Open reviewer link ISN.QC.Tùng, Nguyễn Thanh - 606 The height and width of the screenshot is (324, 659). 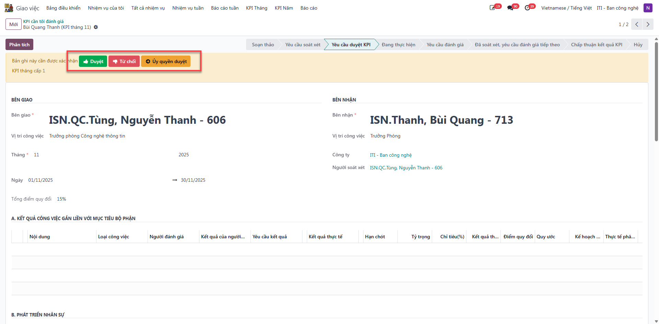coord(406,168)
